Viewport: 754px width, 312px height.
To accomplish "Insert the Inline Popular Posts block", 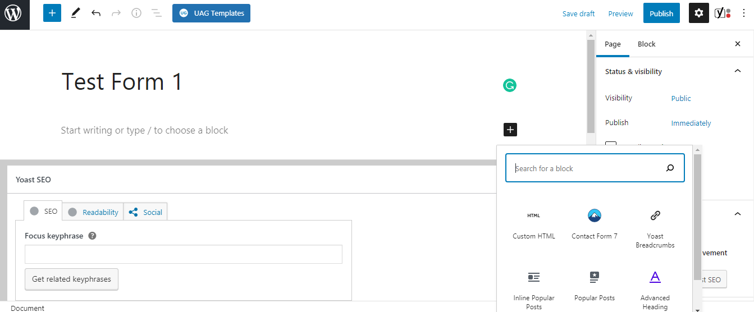I will pos(534,290).
